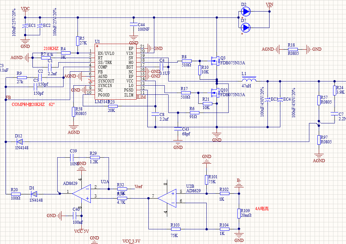Select the red 210KHZ text annotation

(51, 48)
